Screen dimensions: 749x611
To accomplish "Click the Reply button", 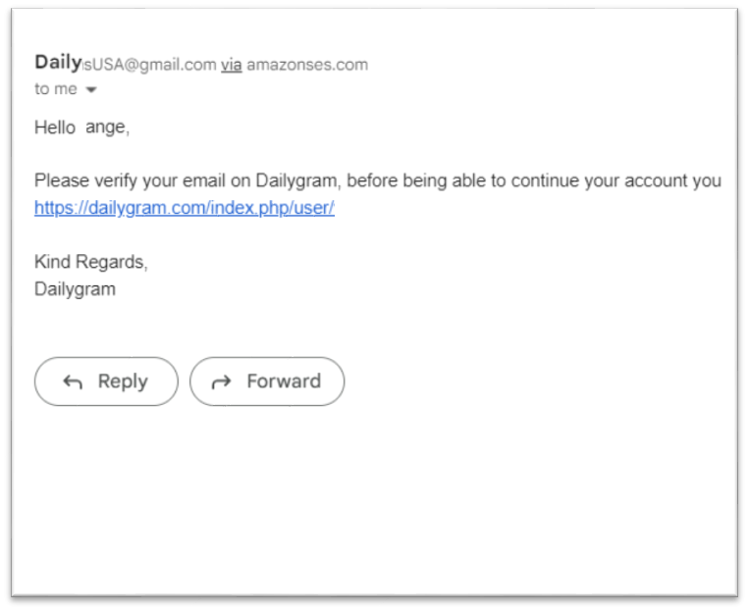I will coord(106,382).
